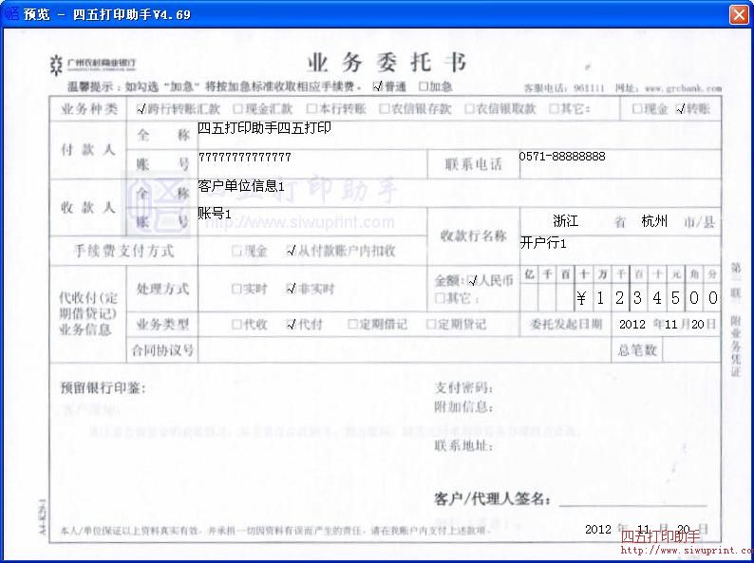
Task: Check the 实时 processing option
Action: point(236,289)
